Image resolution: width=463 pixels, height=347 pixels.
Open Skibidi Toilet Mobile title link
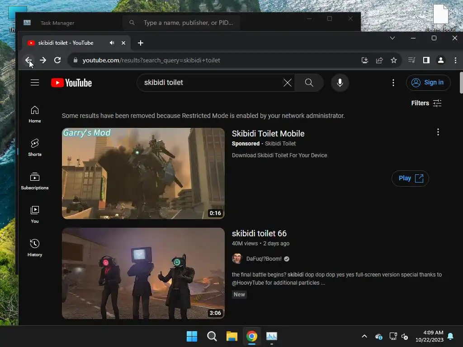coord(268,134)
